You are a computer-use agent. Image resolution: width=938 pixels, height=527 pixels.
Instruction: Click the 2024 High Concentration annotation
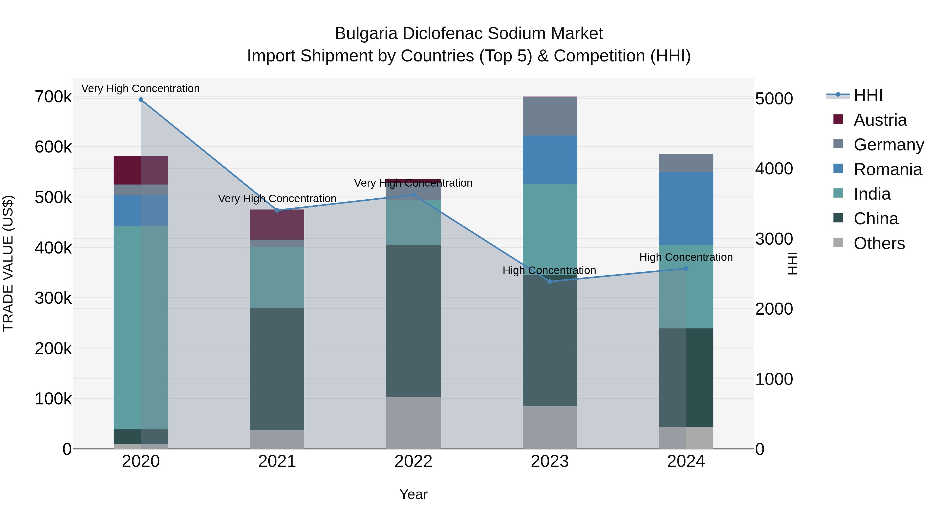[686, 257]
